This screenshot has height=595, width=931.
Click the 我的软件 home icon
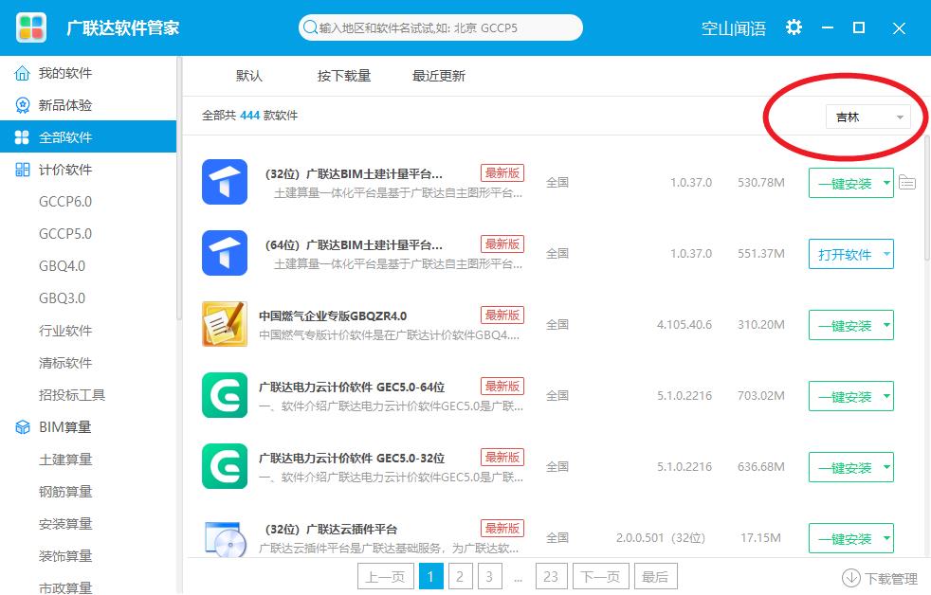[22, 73]
